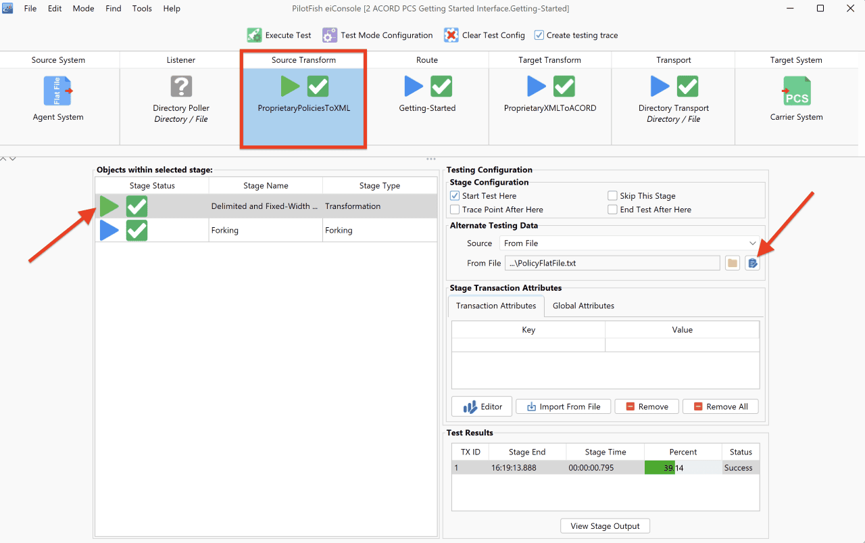Click the Getting-Started route label
865x543 pixels.
[427, 108]
